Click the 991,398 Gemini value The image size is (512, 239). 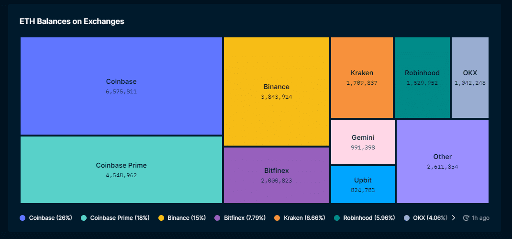[x=363, y=148]
